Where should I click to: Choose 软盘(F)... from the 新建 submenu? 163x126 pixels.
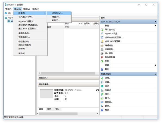[x=59, y=20]
